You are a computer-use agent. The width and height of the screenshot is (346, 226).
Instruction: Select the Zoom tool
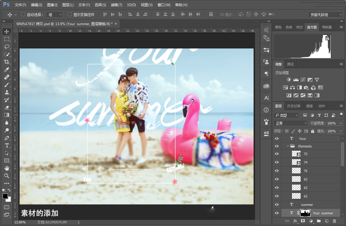pyautogui.click(x=7, y=176)
